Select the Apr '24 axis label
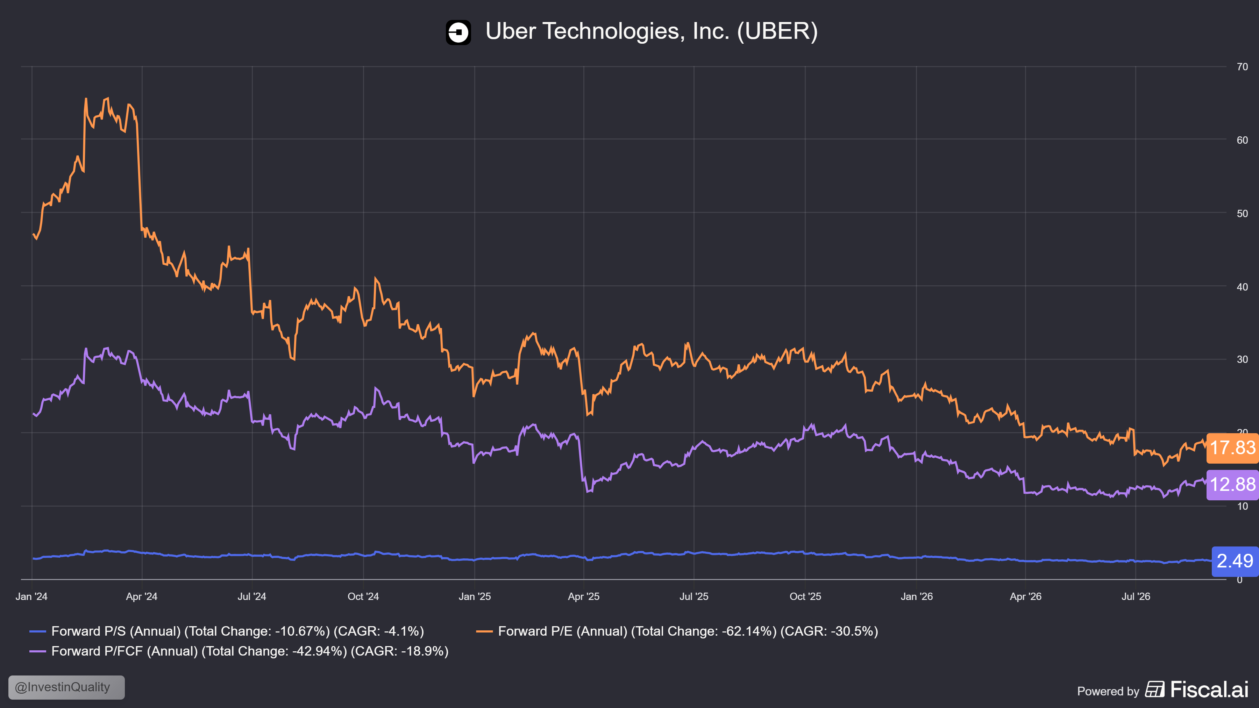The height and width of the screenshot is (708, 1259). pos(142,596)
